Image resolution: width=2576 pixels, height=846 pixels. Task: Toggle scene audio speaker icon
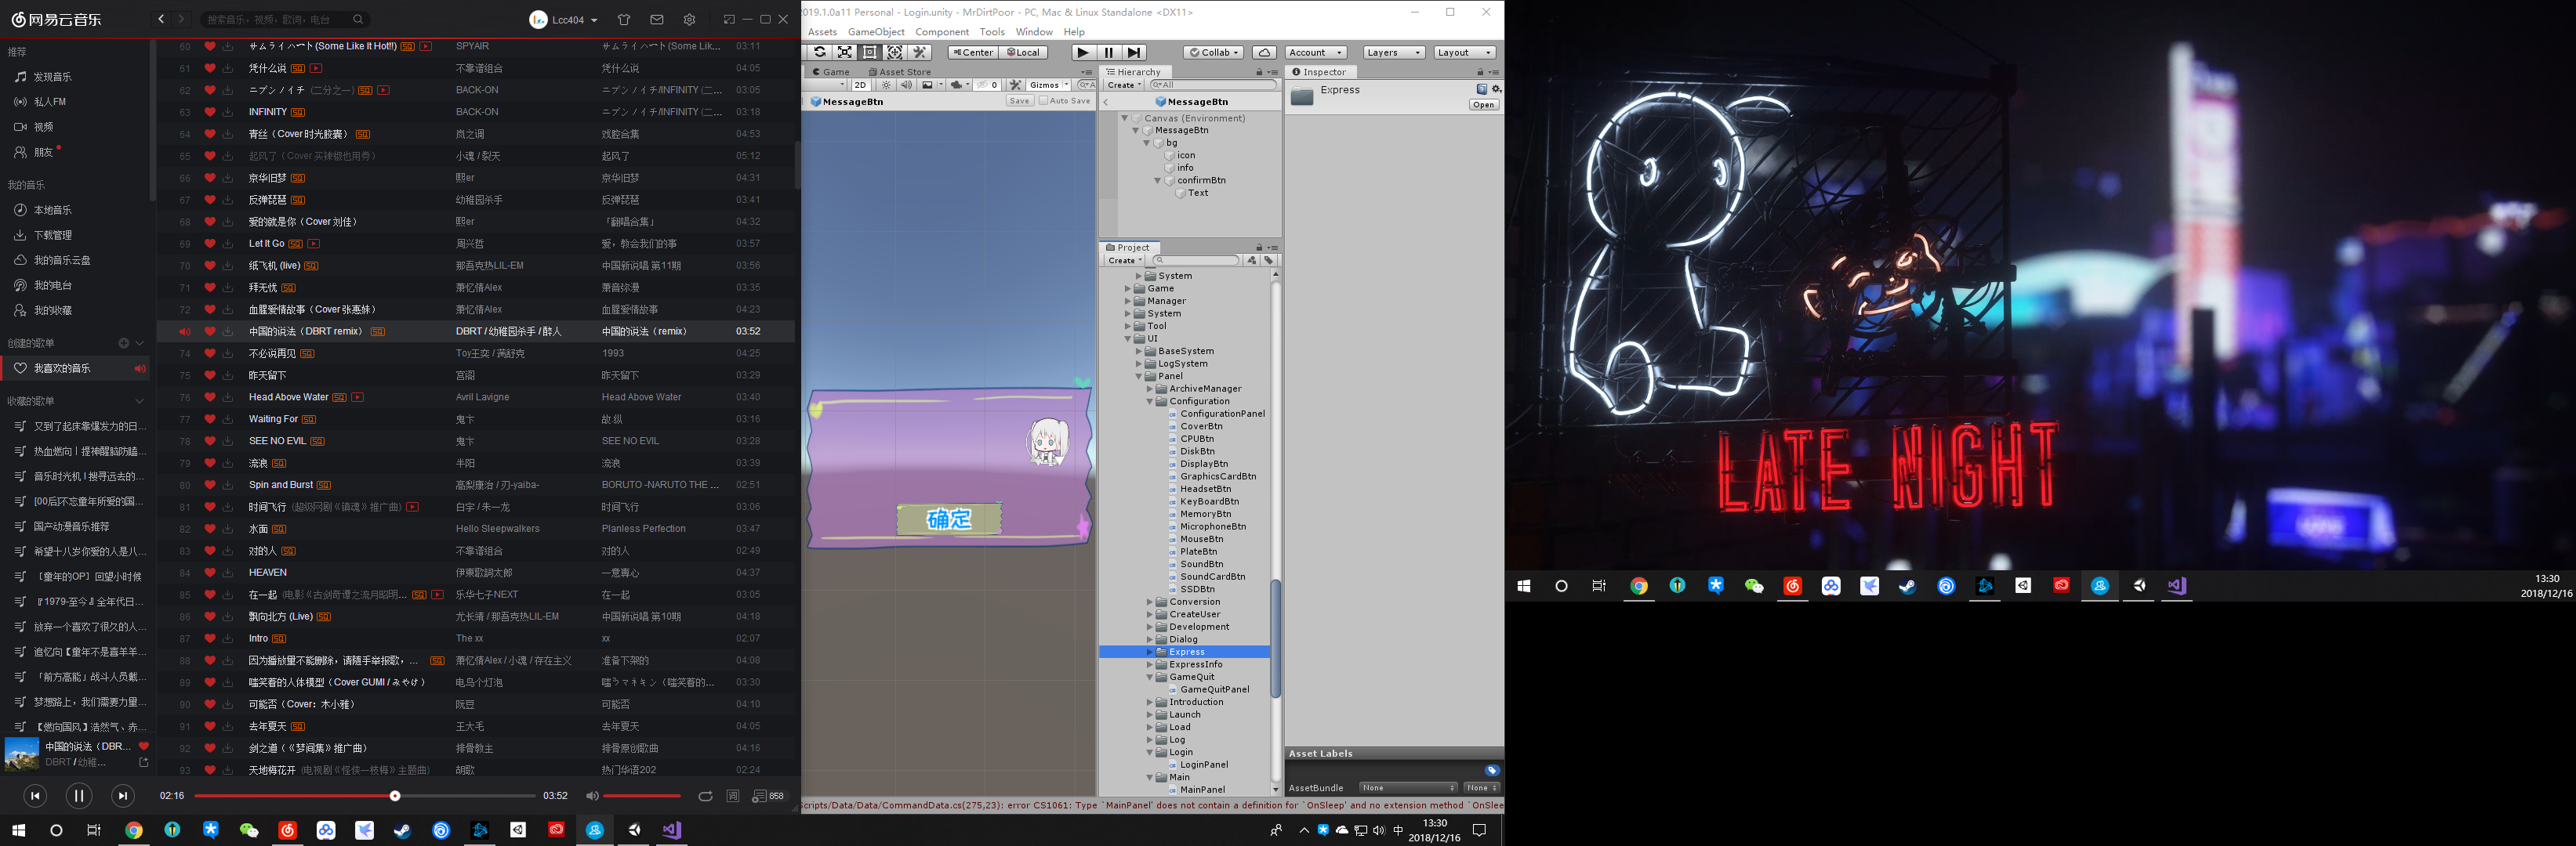pyautogui.click(x=906, y=85)
